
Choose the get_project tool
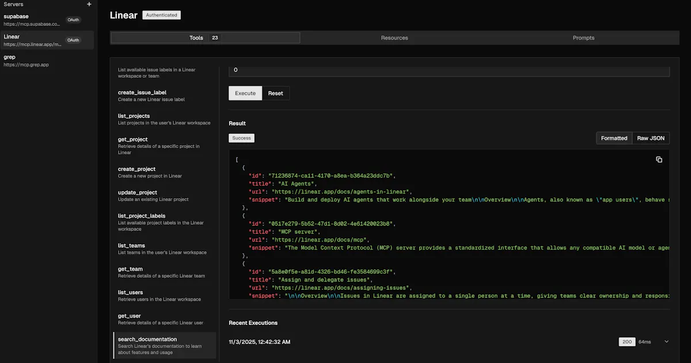(165, 146)
